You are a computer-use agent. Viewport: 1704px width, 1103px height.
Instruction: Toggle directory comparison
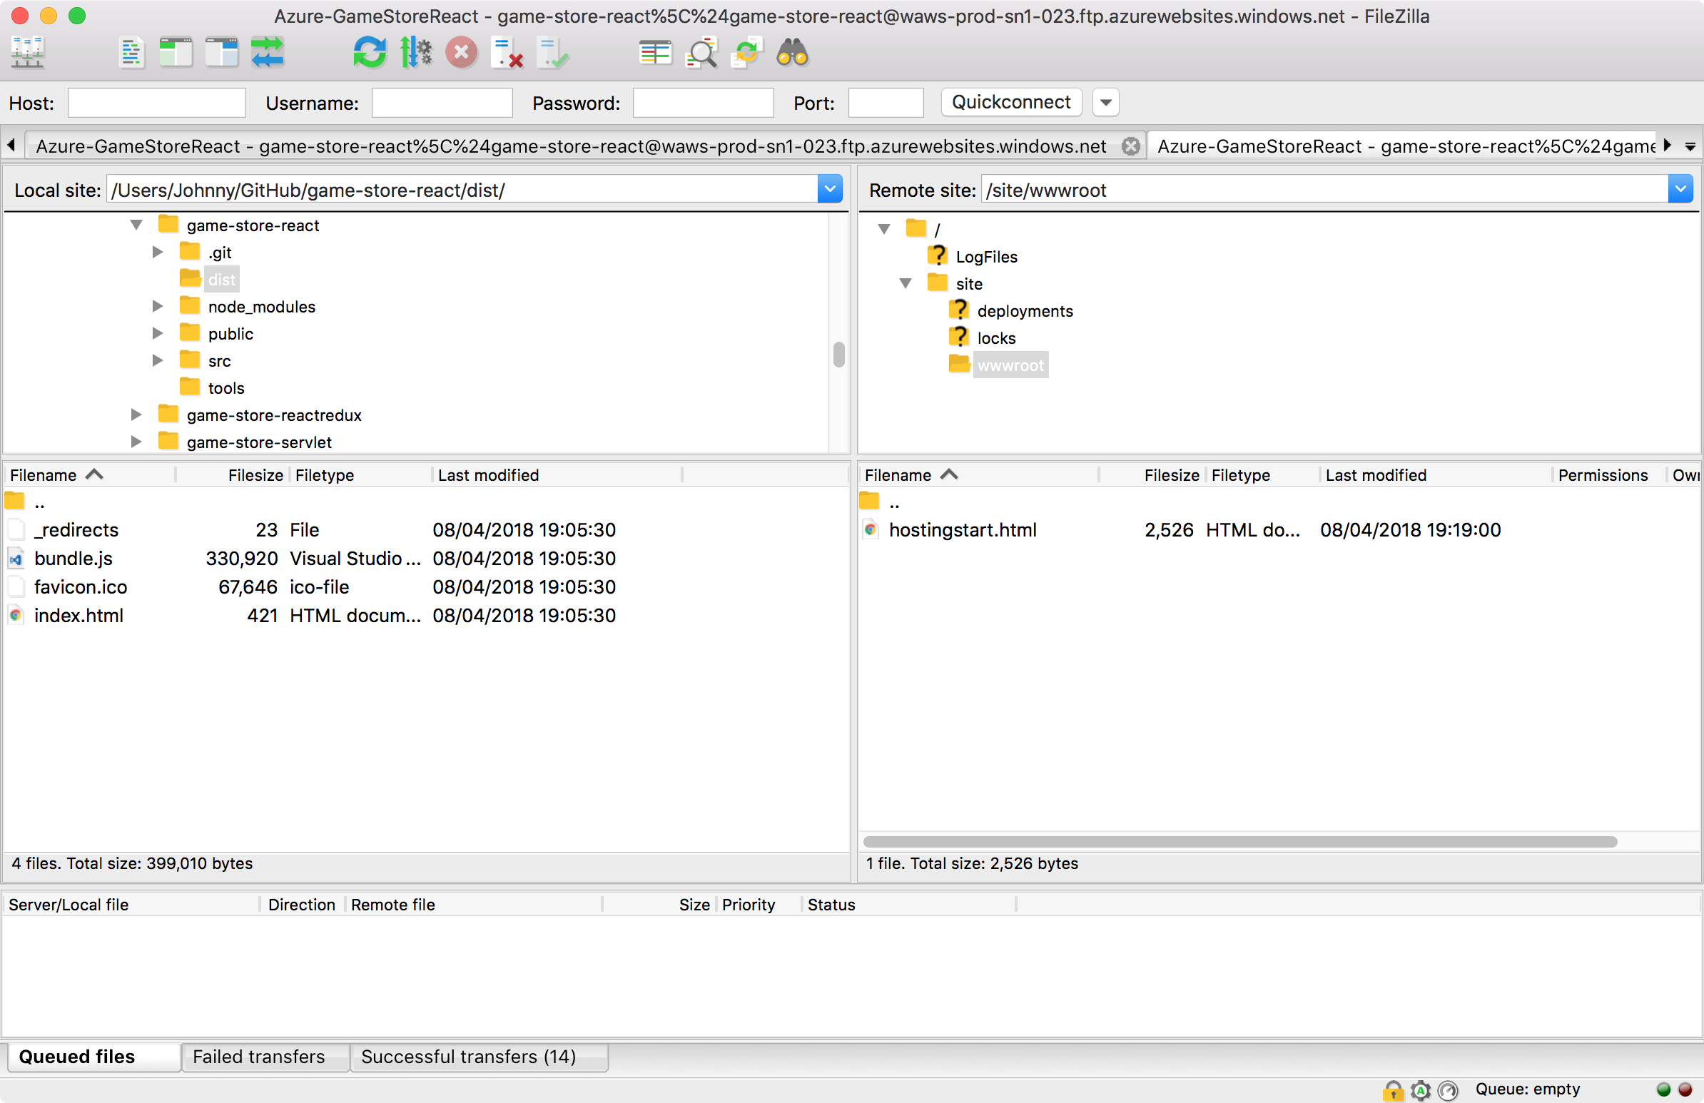701,53
